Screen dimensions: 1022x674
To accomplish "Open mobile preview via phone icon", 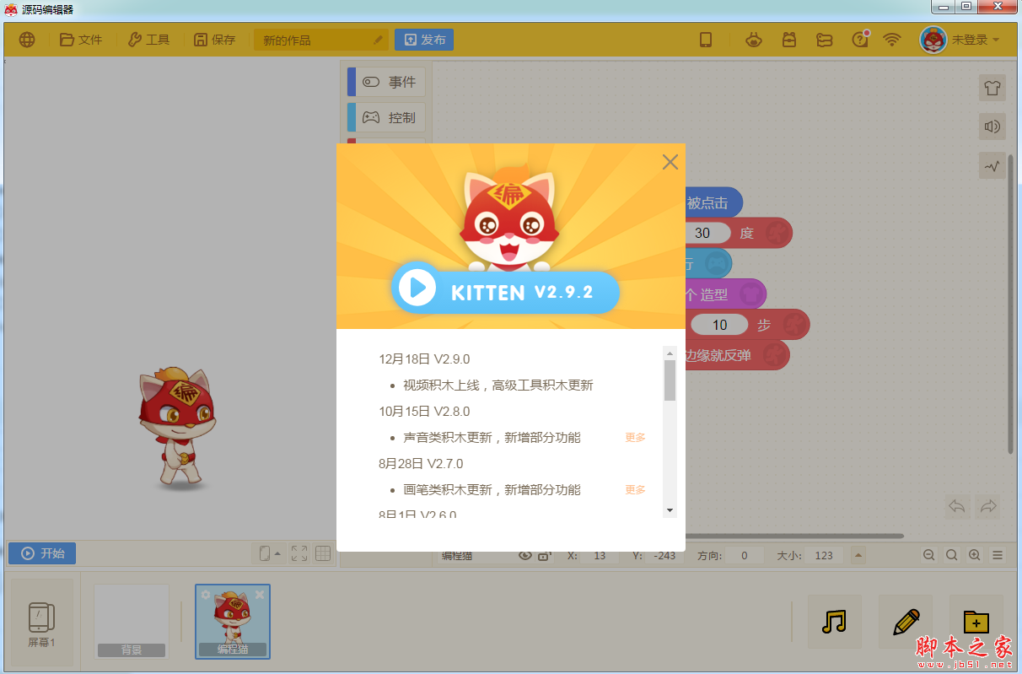I will pyautogui.click(x=707, y=40).
